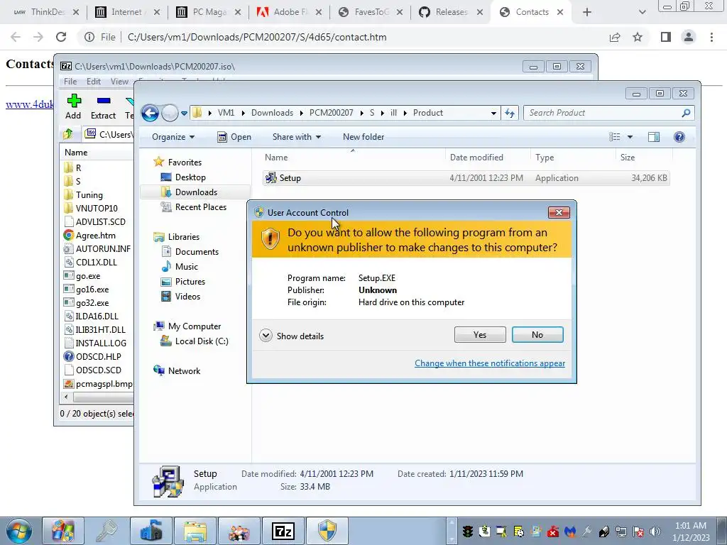Click New folder in Explorer toolbar

(x=363, y=137)
